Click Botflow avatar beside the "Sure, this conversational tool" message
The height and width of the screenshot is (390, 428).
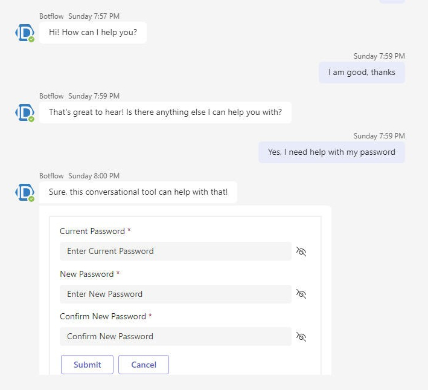click(25, 192)
